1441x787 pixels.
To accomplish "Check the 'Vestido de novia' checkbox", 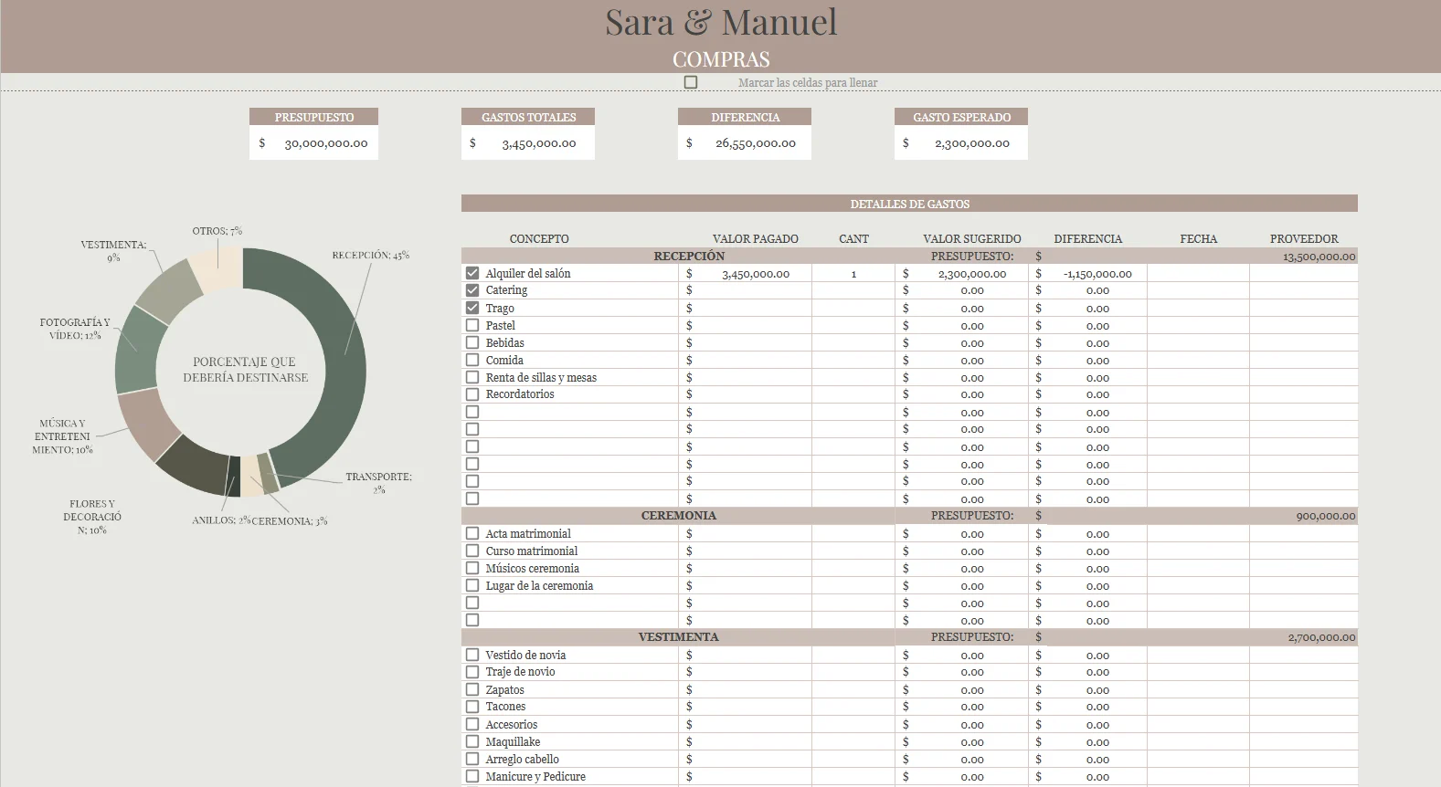I will click(x=472, y=655).
